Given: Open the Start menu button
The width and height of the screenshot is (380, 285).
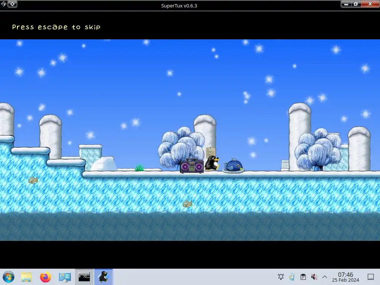Looking at the screenshot, I should click(x=9, y=277).
